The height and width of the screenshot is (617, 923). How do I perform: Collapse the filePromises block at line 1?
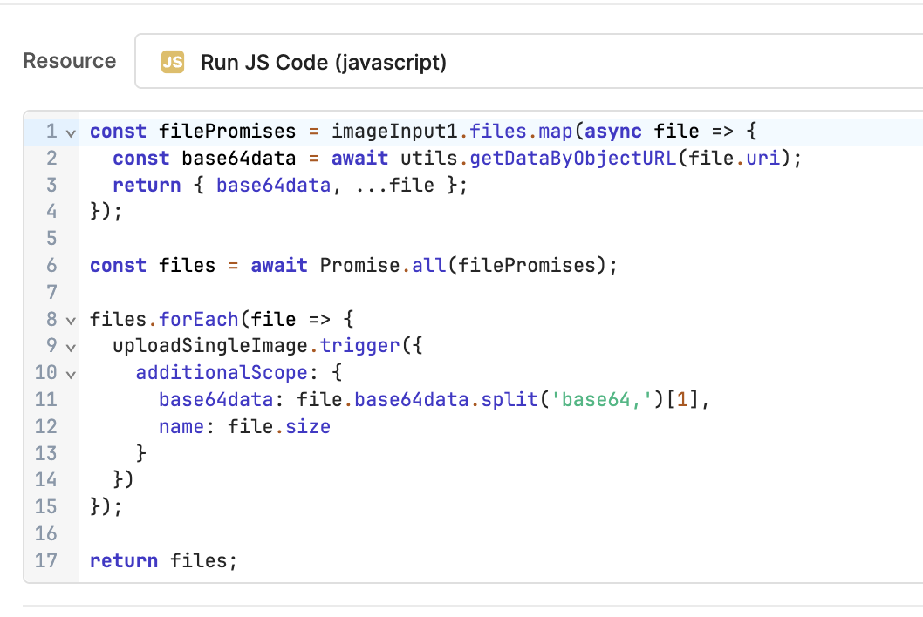[x=71, y=132]
